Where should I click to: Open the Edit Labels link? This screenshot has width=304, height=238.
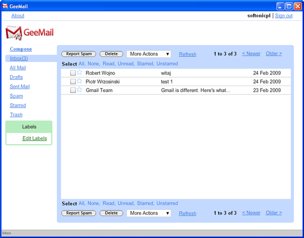pyautogui.click(x=35, y=138)
